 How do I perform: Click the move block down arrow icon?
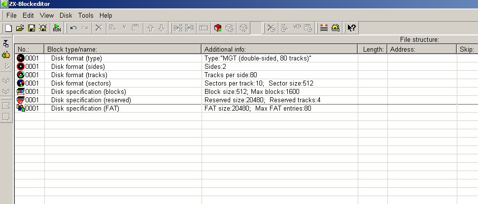(x=162, y=29)
